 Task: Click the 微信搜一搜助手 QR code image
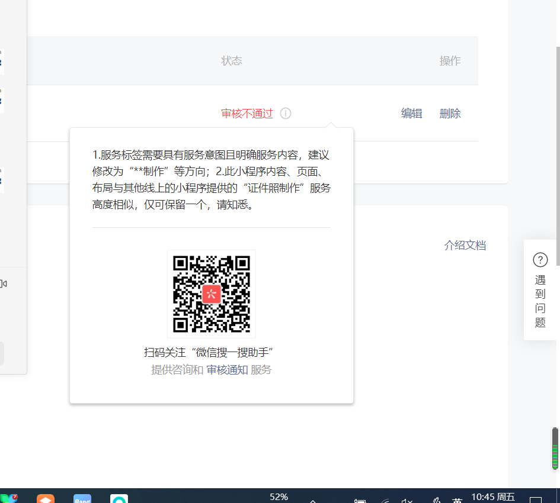pos(212,294)
